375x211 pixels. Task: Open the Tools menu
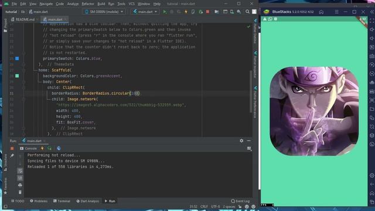(121, 4)
